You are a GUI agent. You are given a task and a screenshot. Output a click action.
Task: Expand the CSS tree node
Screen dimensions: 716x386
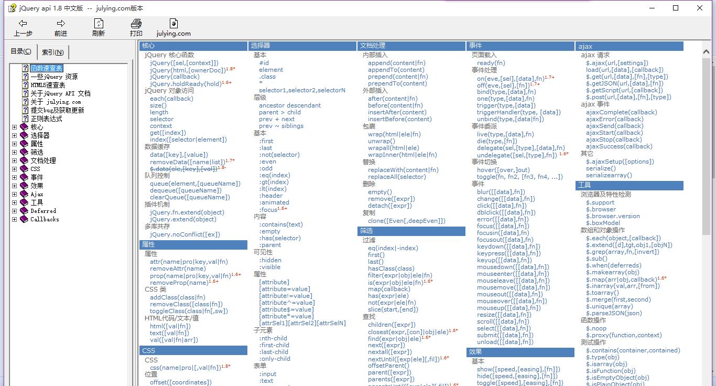click(15, 169)
